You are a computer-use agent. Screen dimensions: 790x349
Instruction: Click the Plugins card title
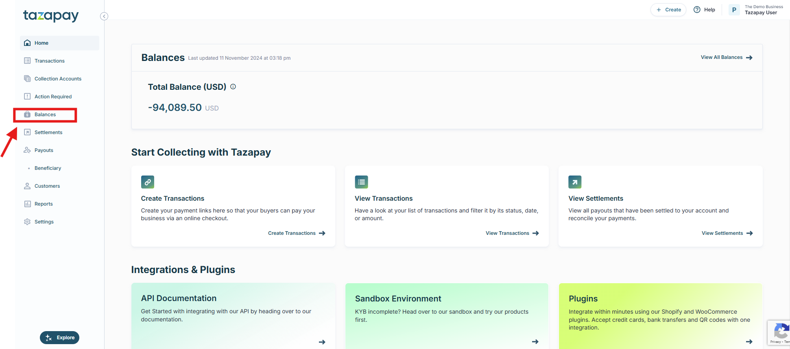pyautogui.click(x=583, y=299)
